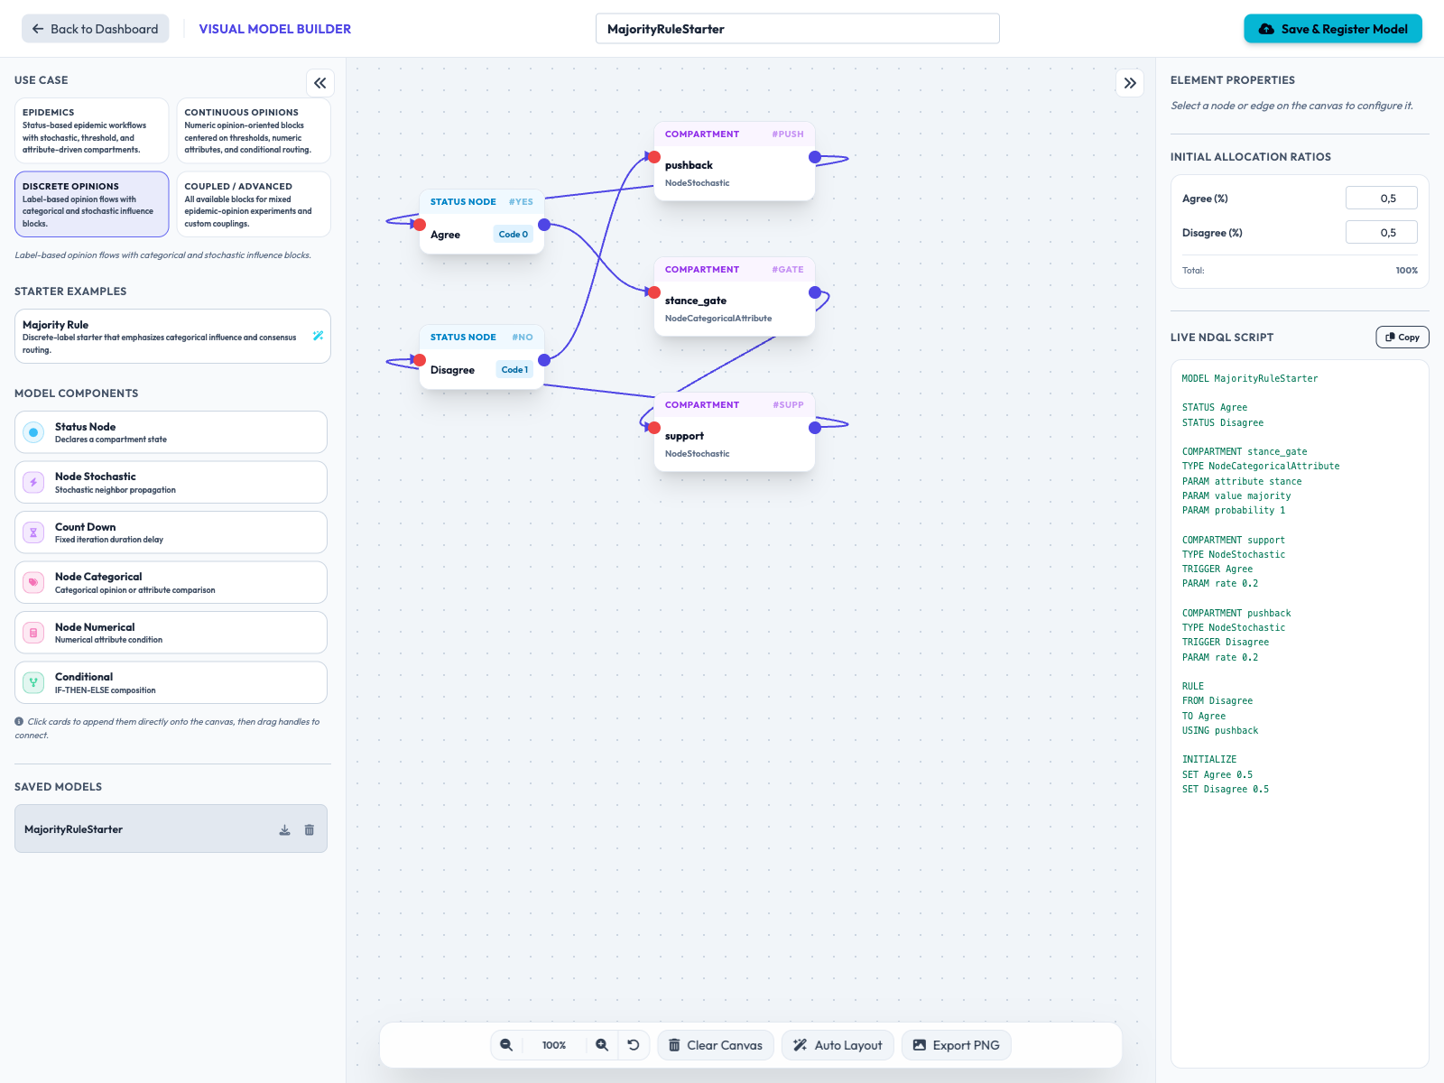Add a Conditional component
The width and height of the screenshot is (1444, 1083).
(x=171, y=683)
